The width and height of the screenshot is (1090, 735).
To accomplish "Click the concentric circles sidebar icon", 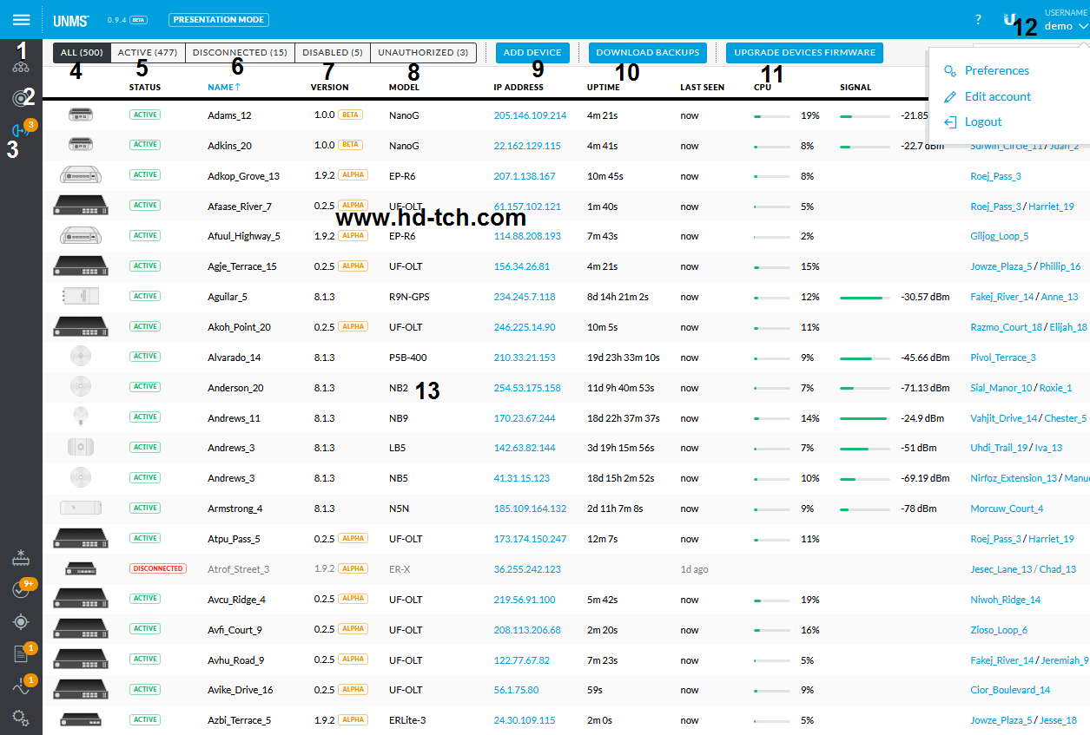I will 21,98.
